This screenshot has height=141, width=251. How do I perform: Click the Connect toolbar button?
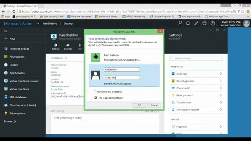pos(68,47)
